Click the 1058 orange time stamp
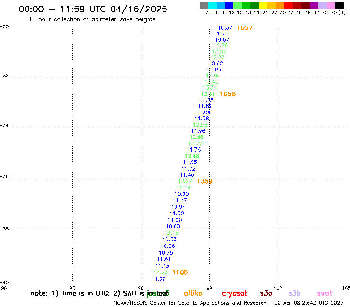Image resolution: width=350 pixels, height=307 pixels. 227,94
